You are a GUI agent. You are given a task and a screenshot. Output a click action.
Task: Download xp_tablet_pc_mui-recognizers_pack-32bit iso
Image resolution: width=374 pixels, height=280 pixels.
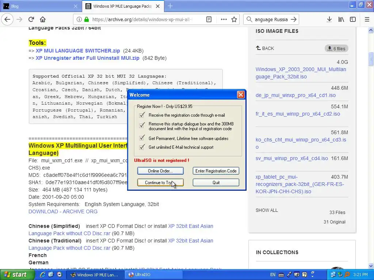pos(300,184)
